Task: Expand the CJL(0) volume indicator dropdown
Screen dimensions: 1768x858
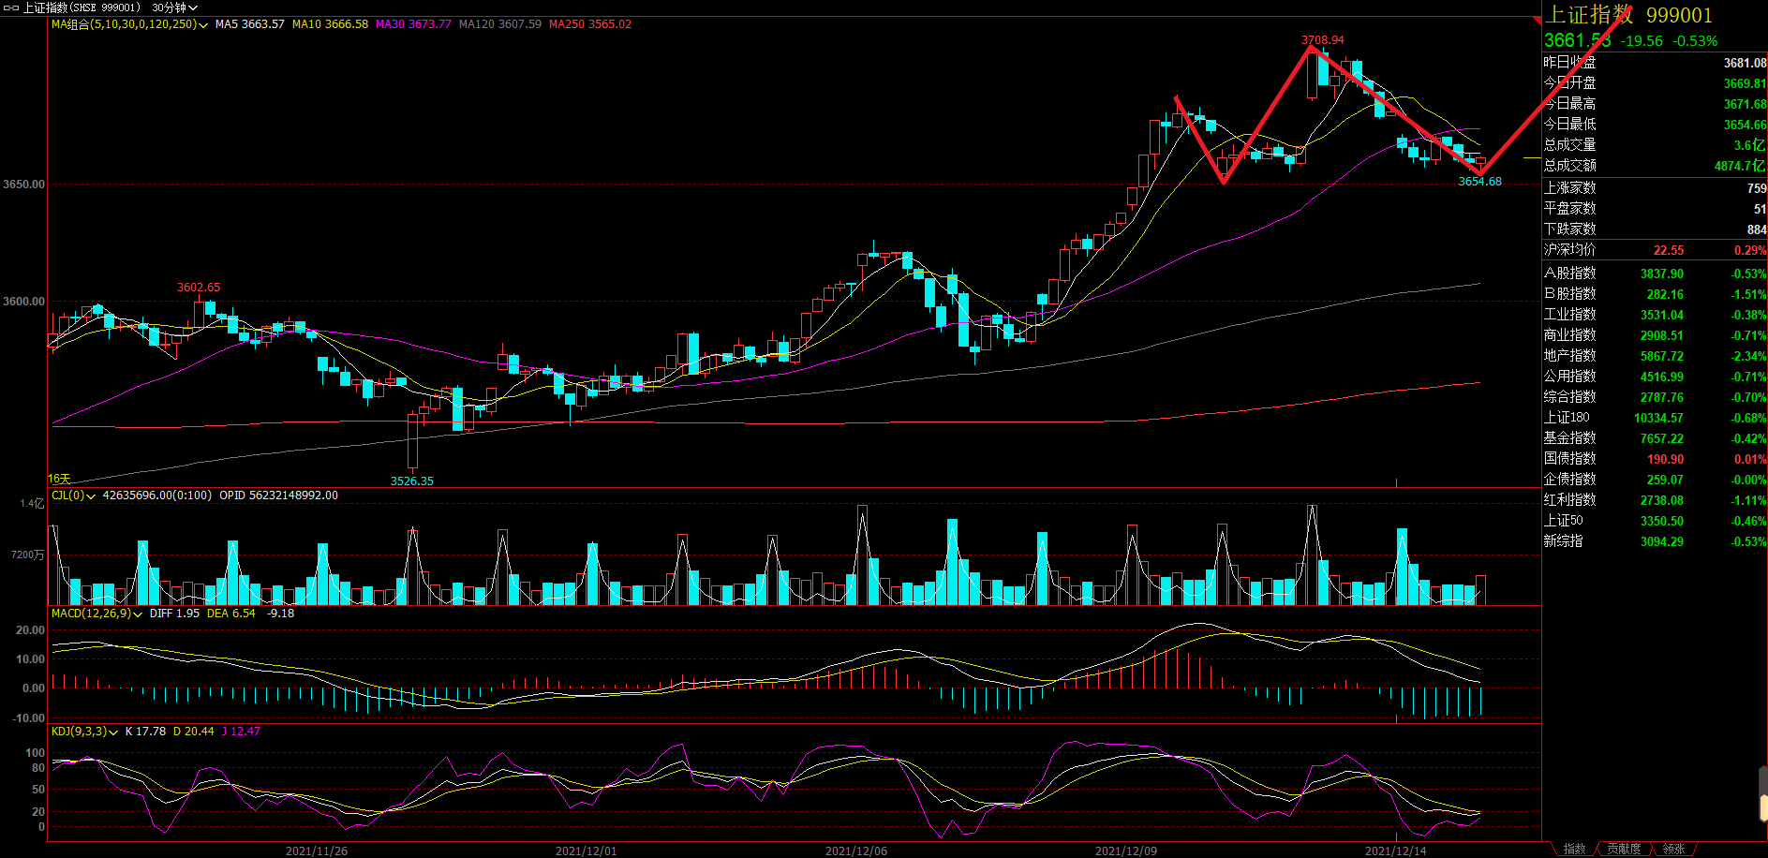Action: click(91, 496)
